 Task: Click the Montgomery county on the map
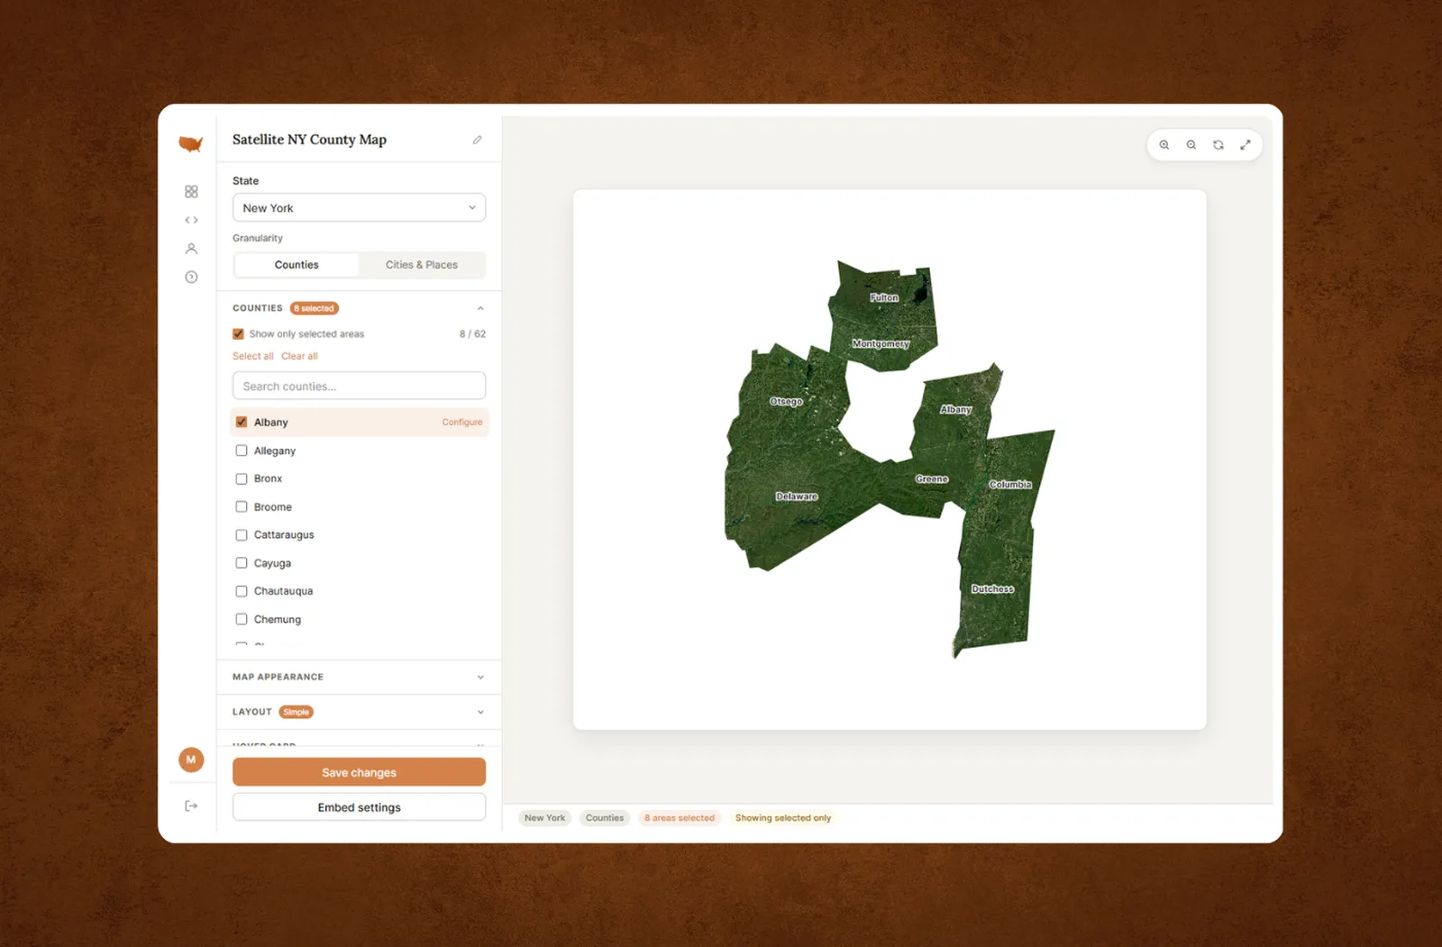click(x=881, y=344)
